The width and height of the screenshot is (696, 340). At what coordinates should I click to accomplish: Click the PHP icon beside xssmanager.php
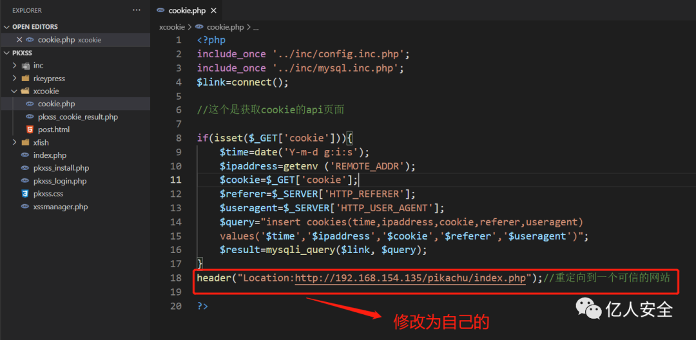pyautogui.click(x=25, y=207)
